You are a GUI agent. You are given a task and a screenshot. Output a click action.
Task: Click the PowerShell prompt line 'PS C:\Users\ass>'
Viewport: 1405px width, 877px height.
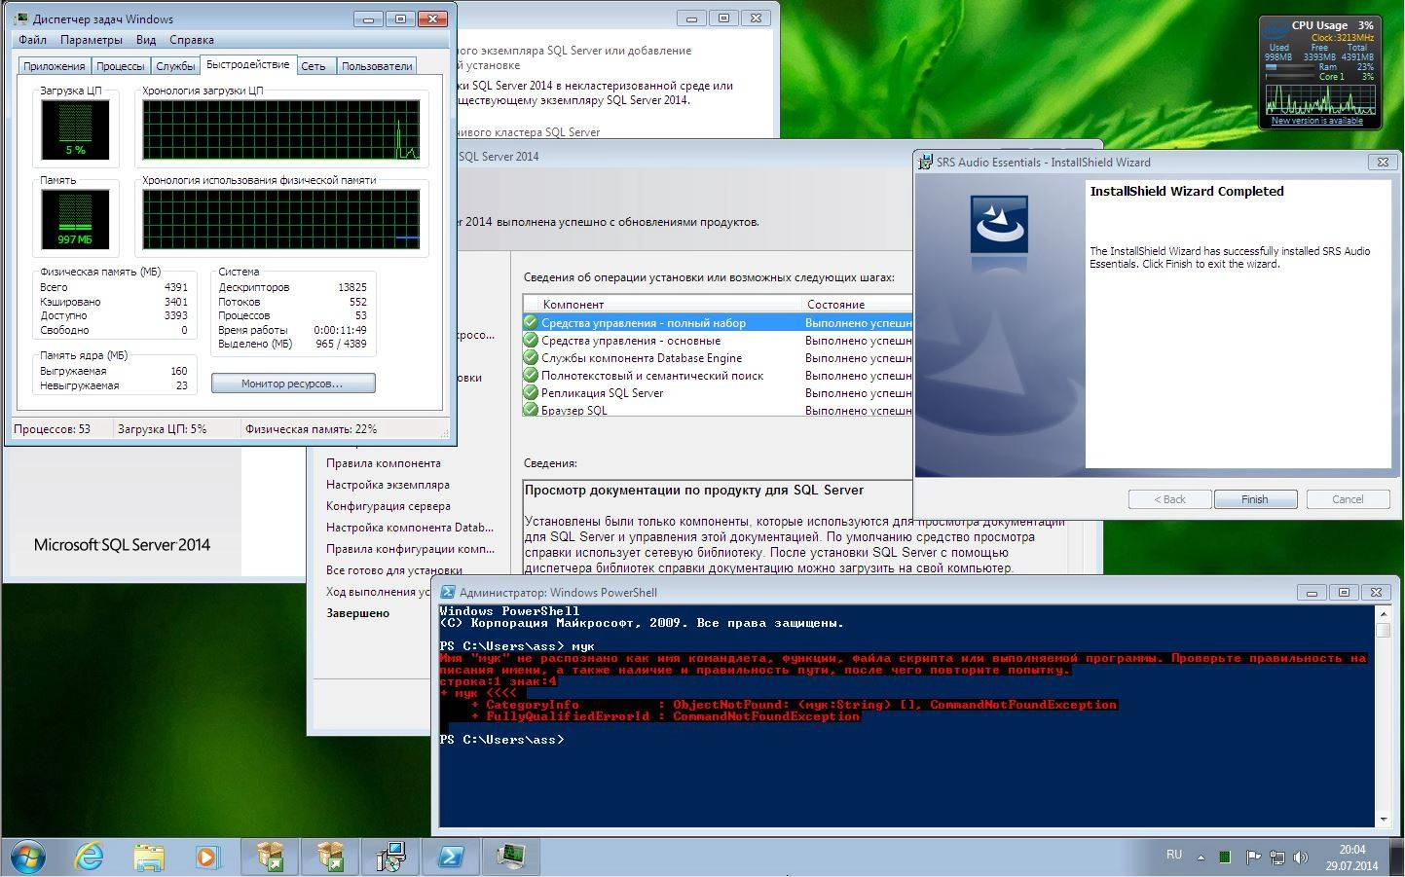pyautogui.click(x=501, y=740)
